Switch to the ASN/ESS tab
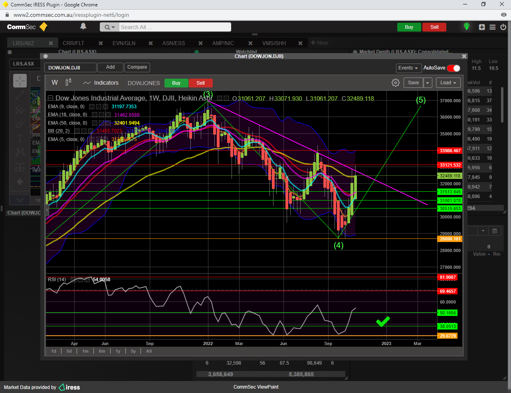This screenshot has width=511, height=393. tap(174, 43)
